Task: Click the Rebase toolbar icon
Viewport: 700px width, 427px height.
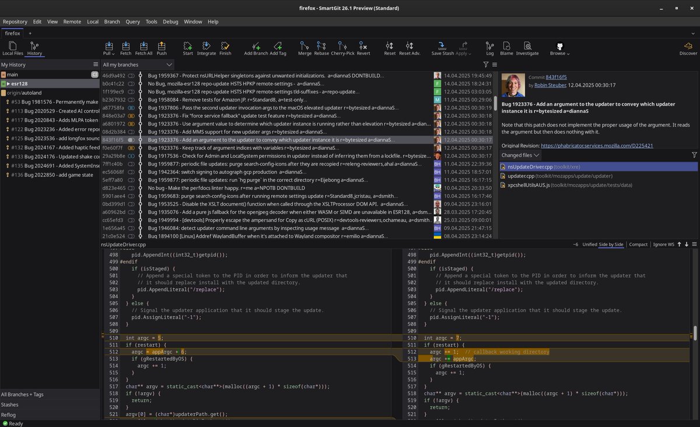Action: 321,48
